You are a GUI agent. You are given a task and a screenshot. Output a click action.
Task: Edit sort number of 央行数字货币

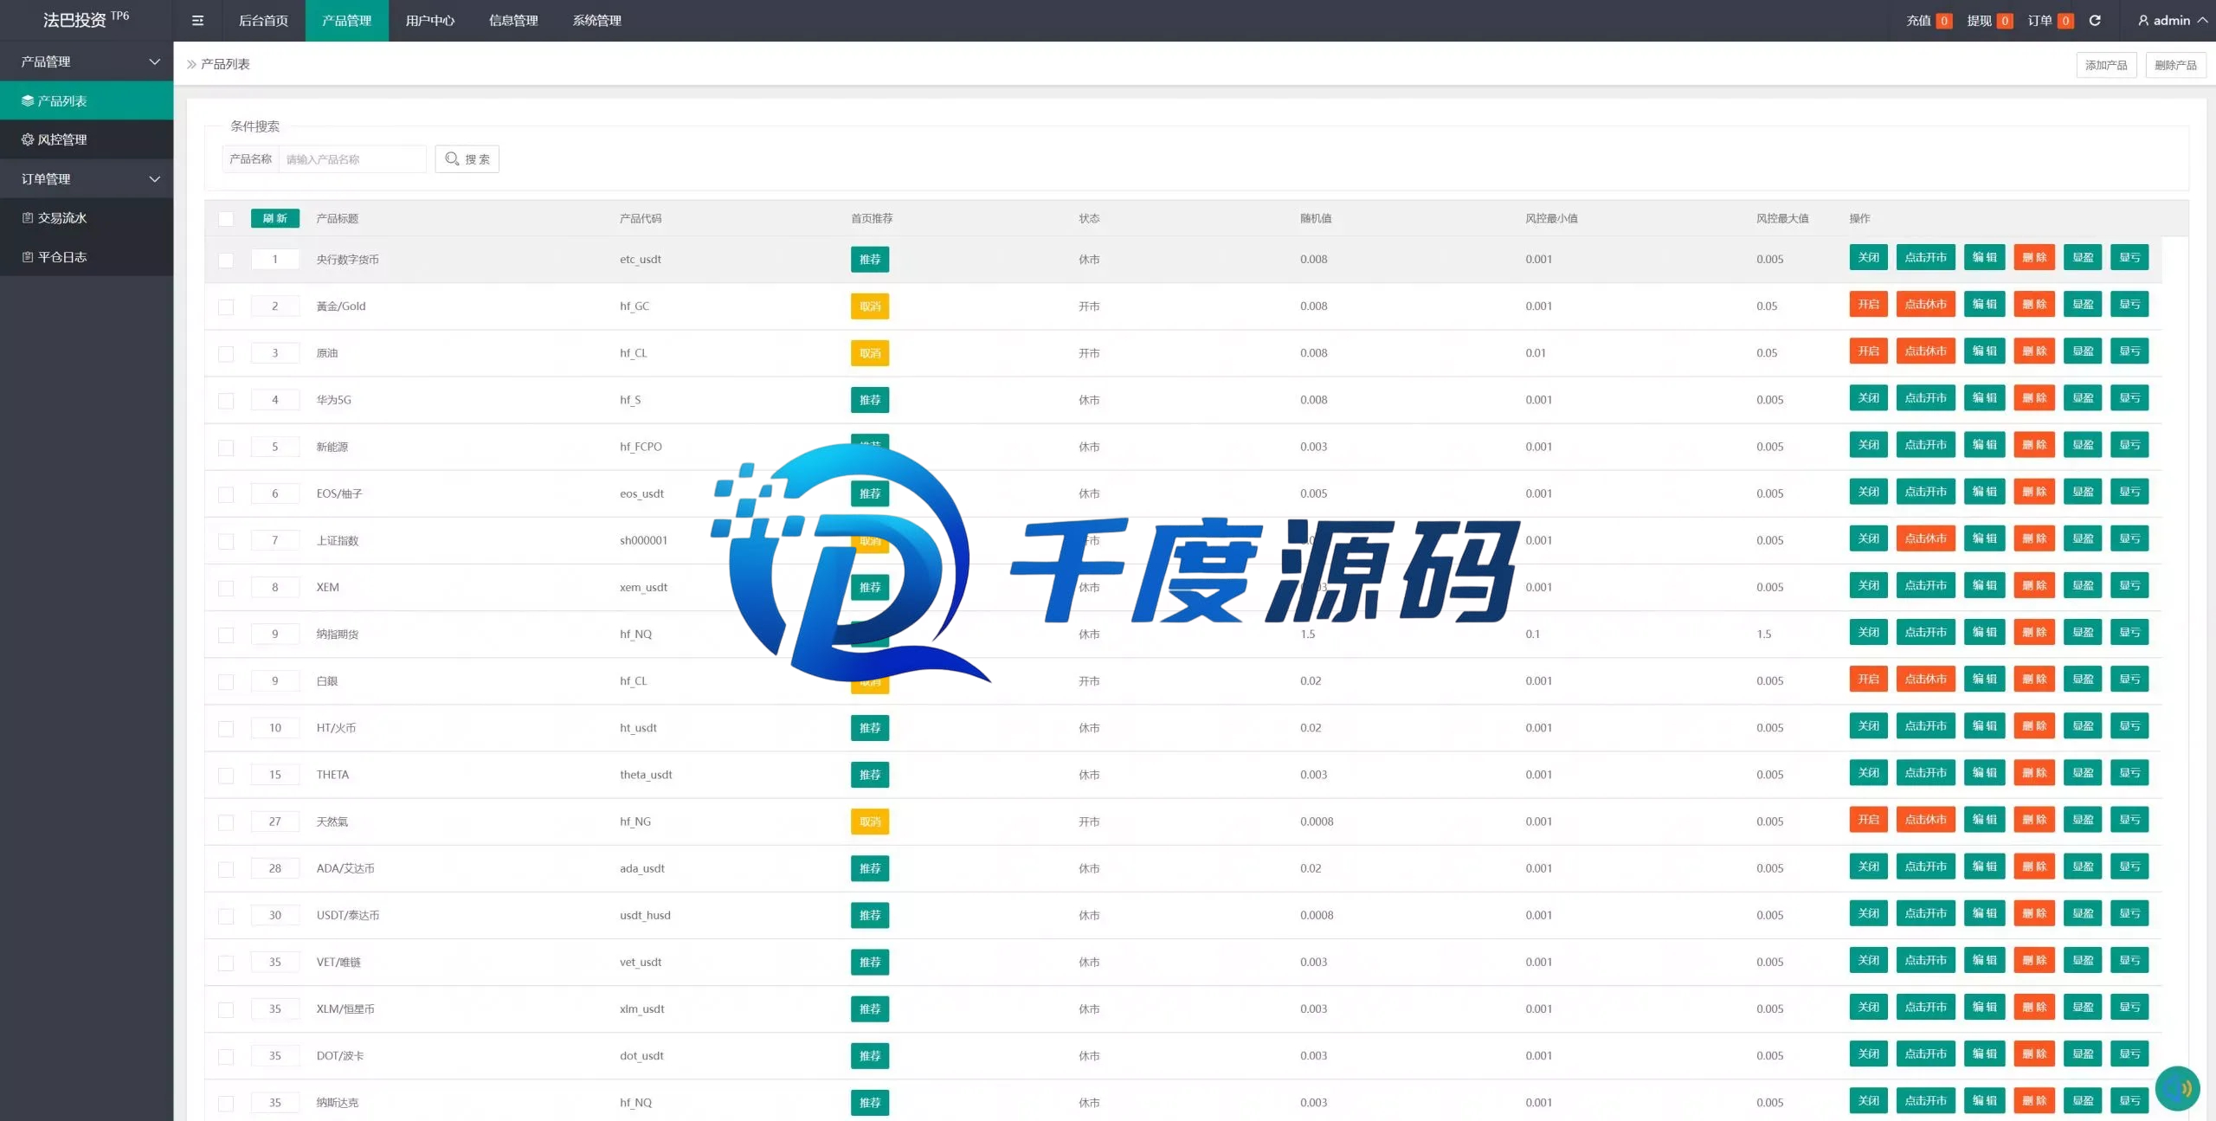275,260
